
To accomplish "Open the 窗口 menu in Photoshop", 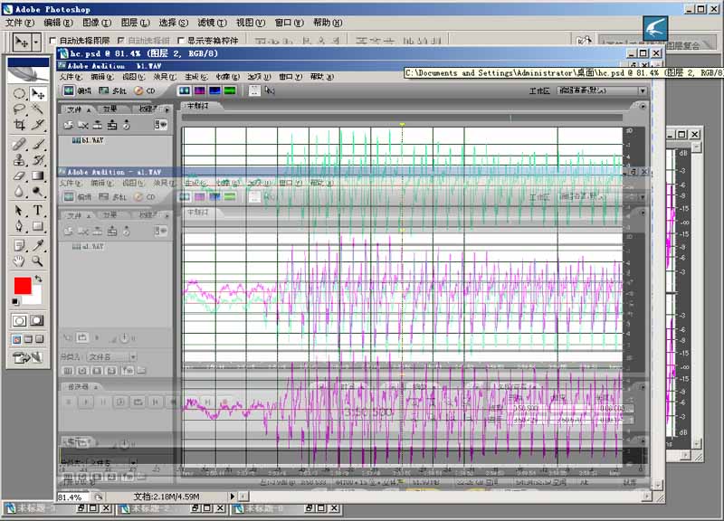I will 289,23.
